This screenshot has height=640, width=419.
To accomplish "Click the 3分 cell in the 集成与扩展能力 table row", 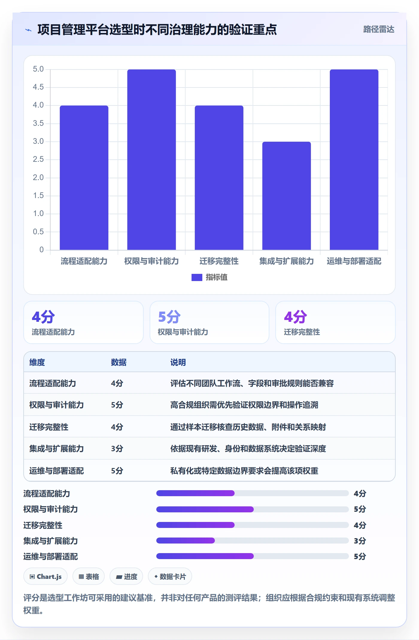I will pos(117,449).
